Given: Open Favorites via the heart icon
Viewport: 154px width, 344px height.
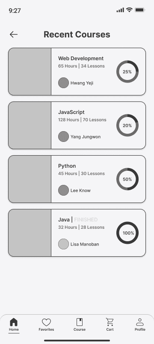Looking at the screenshot, I should 46,322.
